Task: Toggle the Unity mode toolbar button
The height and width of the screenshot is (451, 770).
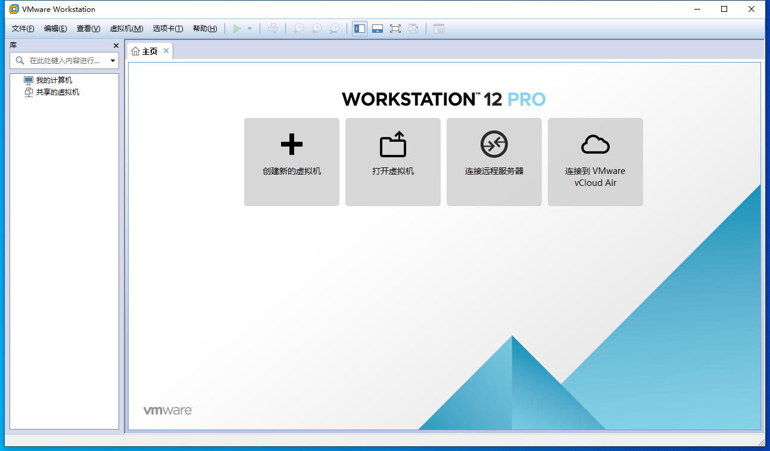Action: click(413, 29)
